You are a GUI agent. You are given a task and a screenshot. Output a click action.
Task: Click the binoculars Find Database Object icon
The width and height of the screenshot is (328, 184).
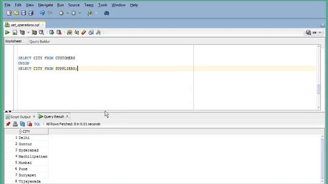click(x=107, y=13)
